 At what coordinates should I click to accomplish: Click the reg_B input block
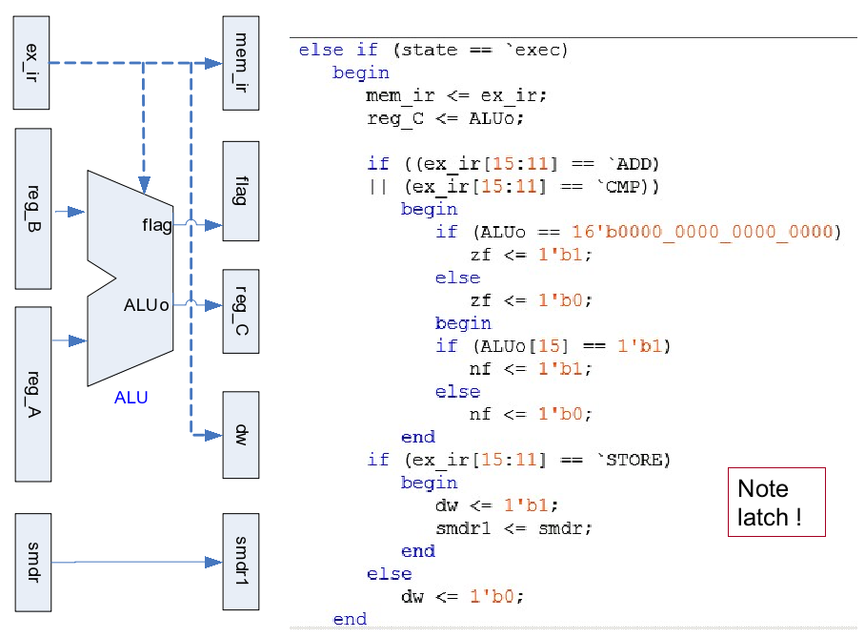tap(31, 209)
